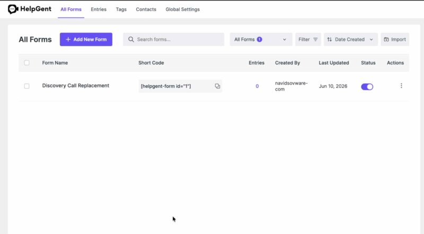
Task: Open the three-dot actions menu for Discovery Call Replacement
Action: (x=401, y=86)
